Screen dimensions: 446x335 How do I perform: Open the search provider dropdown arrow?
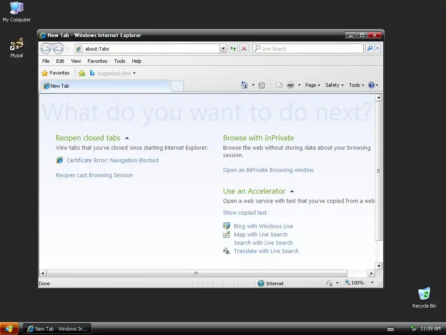(378, 48)
